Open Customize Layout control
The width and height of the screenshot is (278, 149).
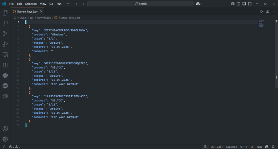coord(233,4)
